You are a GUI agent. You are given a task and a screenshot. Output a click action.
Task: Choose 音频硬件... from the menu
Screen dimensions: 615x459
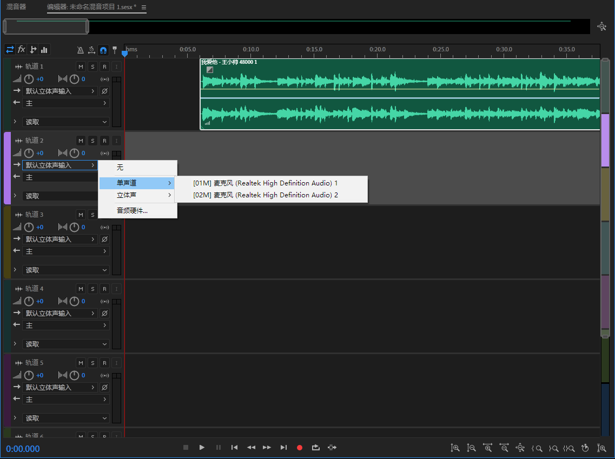tap(132, 211)
